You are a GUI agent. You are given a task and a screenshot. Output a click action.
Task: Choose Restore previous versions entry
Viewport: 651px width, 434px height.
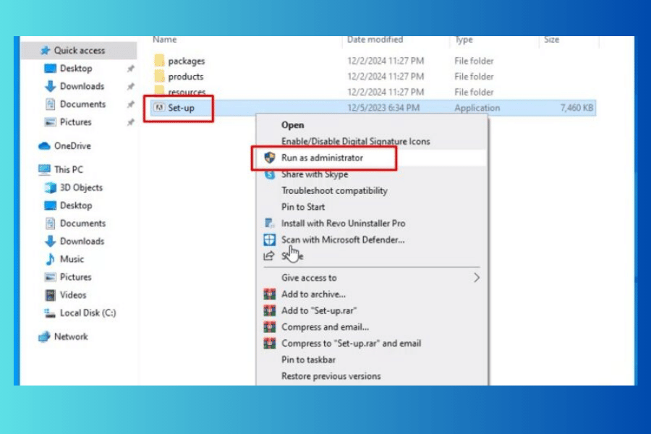coord(331,376)
